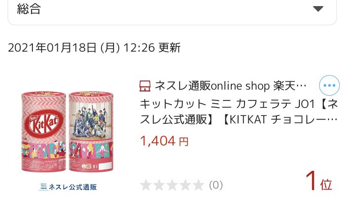
Task: Open the (0) review count
Action: point(216,185)
